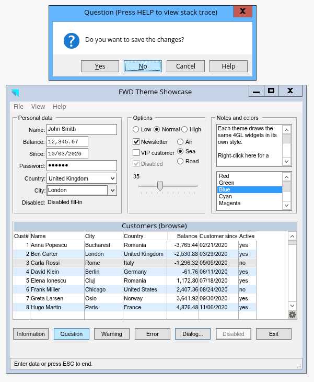Expand the City combo box arrow
This screenshot has height=382, width=314.
pyautogui.click(x=112, y=190)
